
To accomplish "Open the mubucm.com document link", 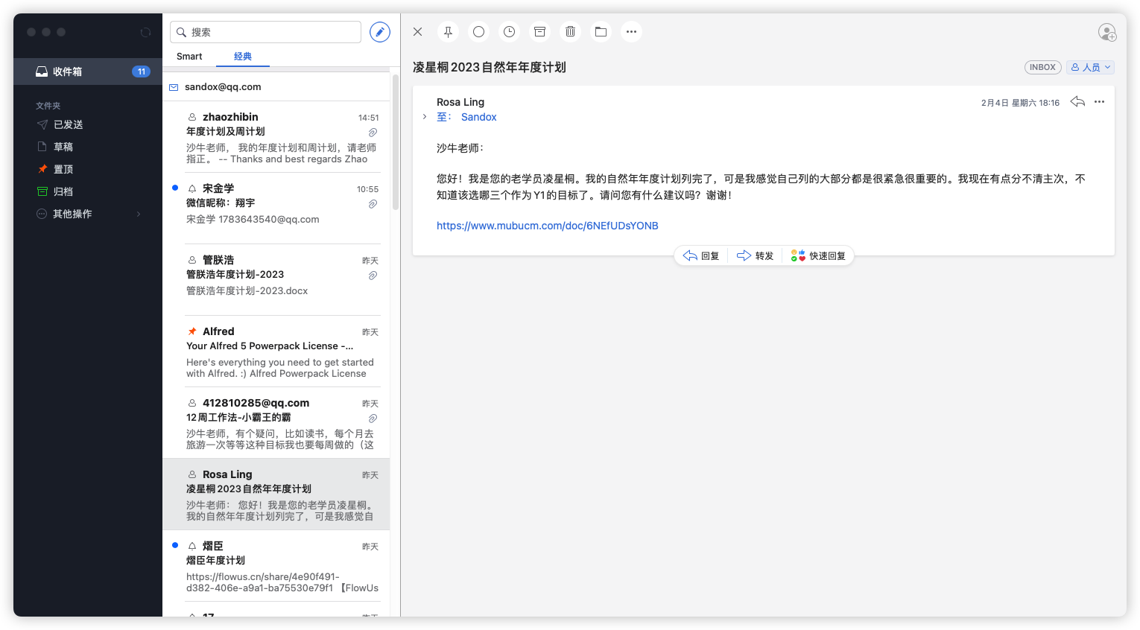I will click(x=548, y=226).
